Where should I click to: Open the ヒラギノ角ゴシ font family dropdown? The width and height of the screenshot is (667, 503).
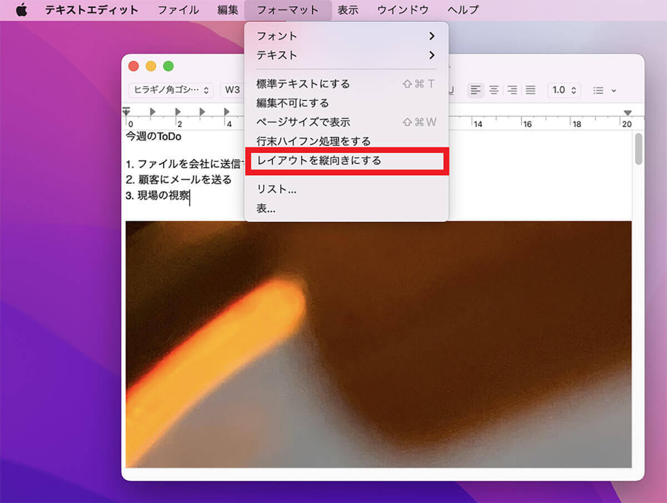coord(171,90)
